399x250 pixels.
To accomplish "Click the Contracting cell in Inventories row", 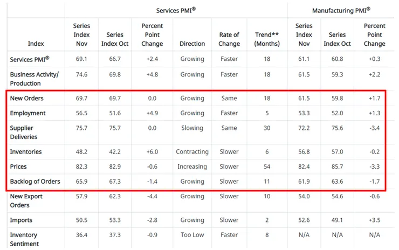I will pyautogui.click(x=192, y=152).
